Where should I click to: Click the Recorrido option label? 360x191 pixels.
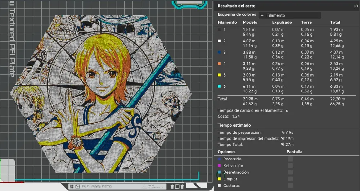pyautogui.click(x=232, y=159)
